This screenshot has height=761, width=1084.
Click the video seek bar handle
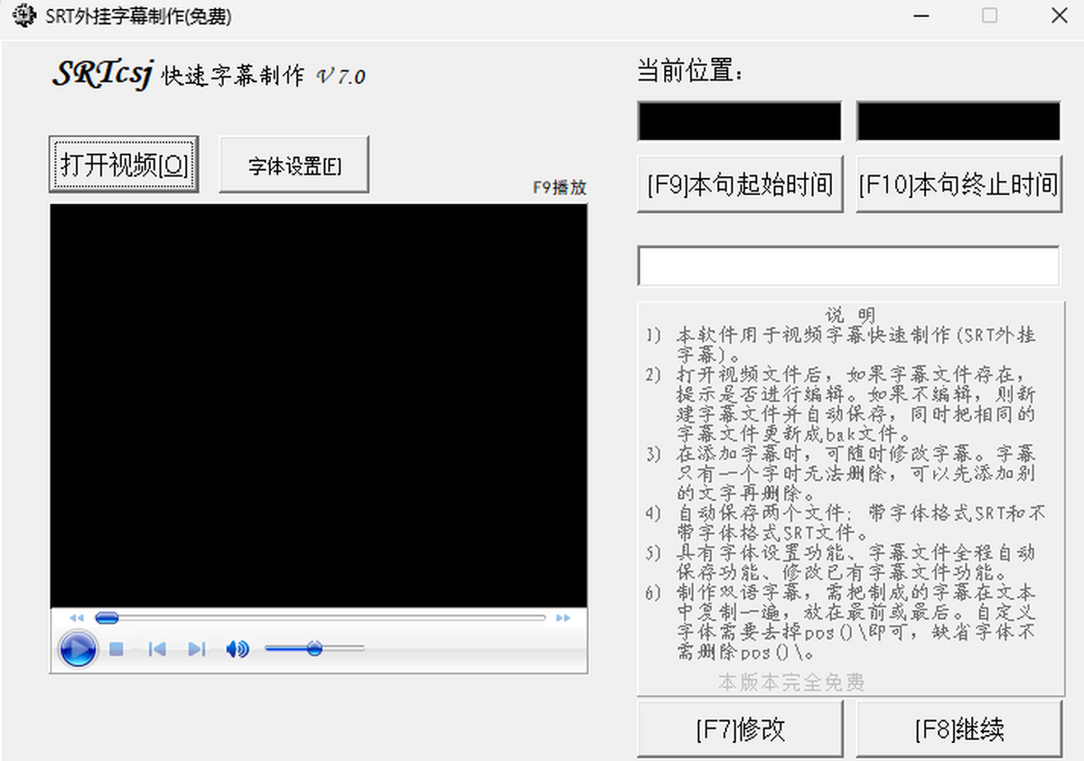tap(107, 618)
